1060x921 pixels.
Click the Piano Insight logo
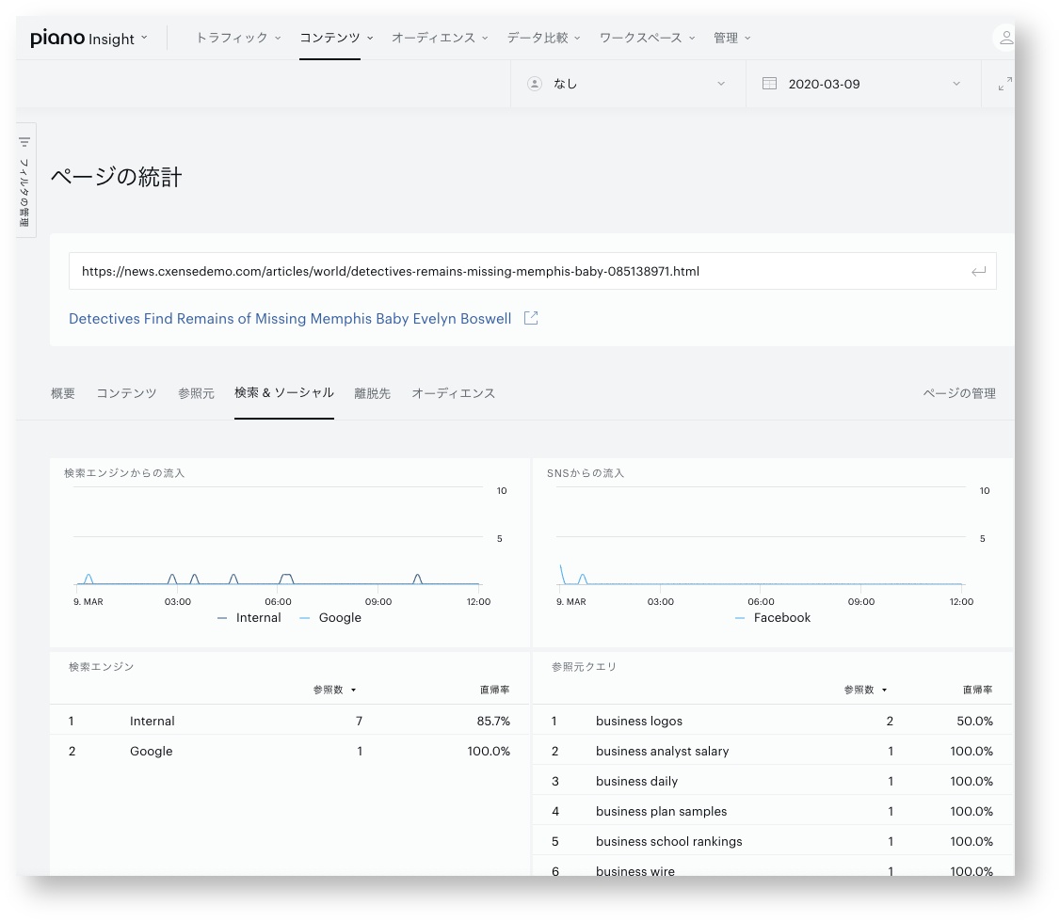(83, 38)
